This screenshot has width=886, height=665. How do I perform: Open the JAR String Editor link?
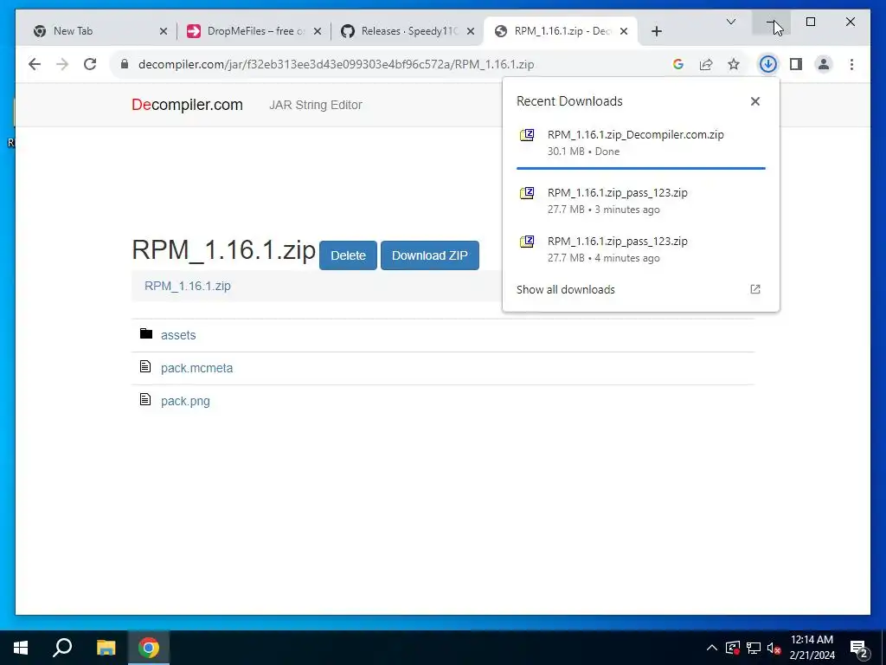[315, 105]
